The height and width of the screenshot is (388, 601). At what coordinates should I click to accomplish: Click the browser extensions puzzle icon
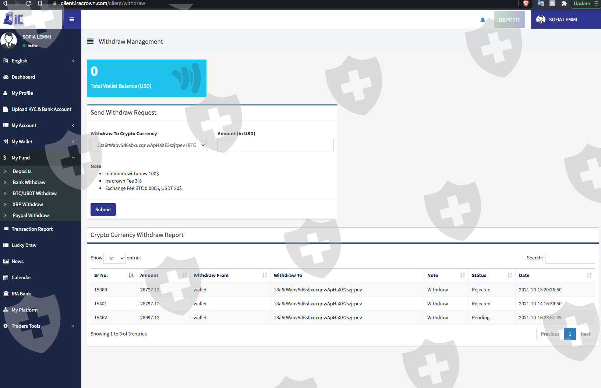tap(564, 4)
